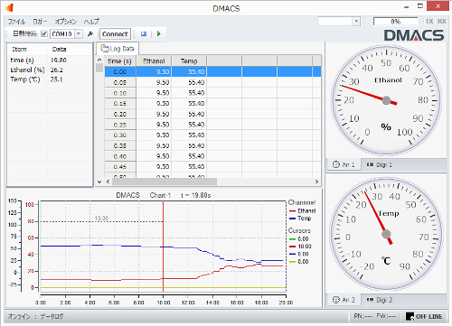Select the Log Data tab
Screen dimensions: 452x326
[x=118, y=49]
